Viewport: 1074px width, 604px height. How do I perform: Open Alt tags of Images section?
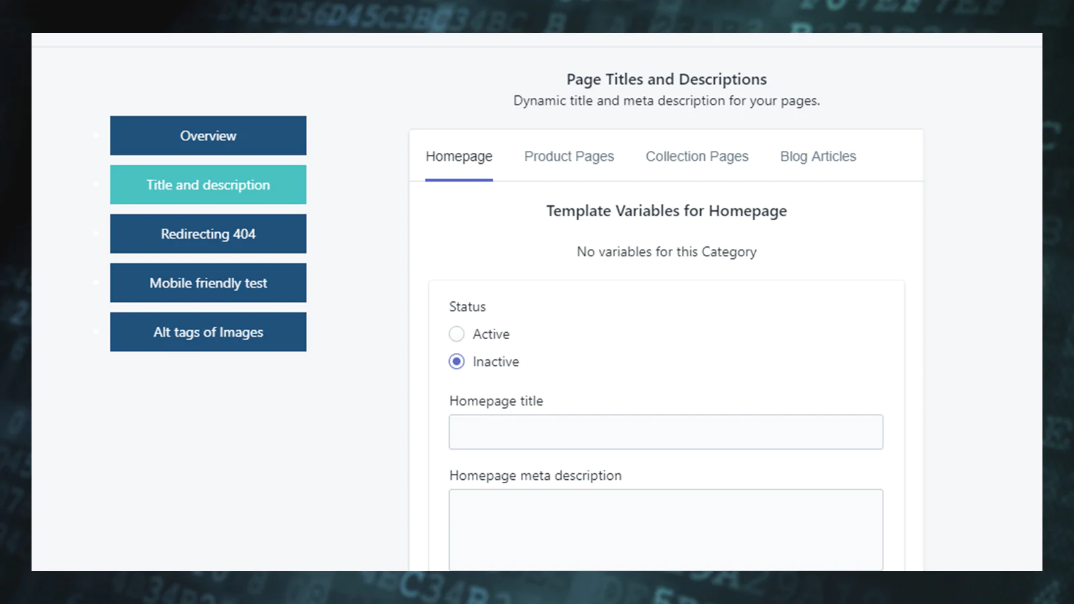(x=208, y=332)
